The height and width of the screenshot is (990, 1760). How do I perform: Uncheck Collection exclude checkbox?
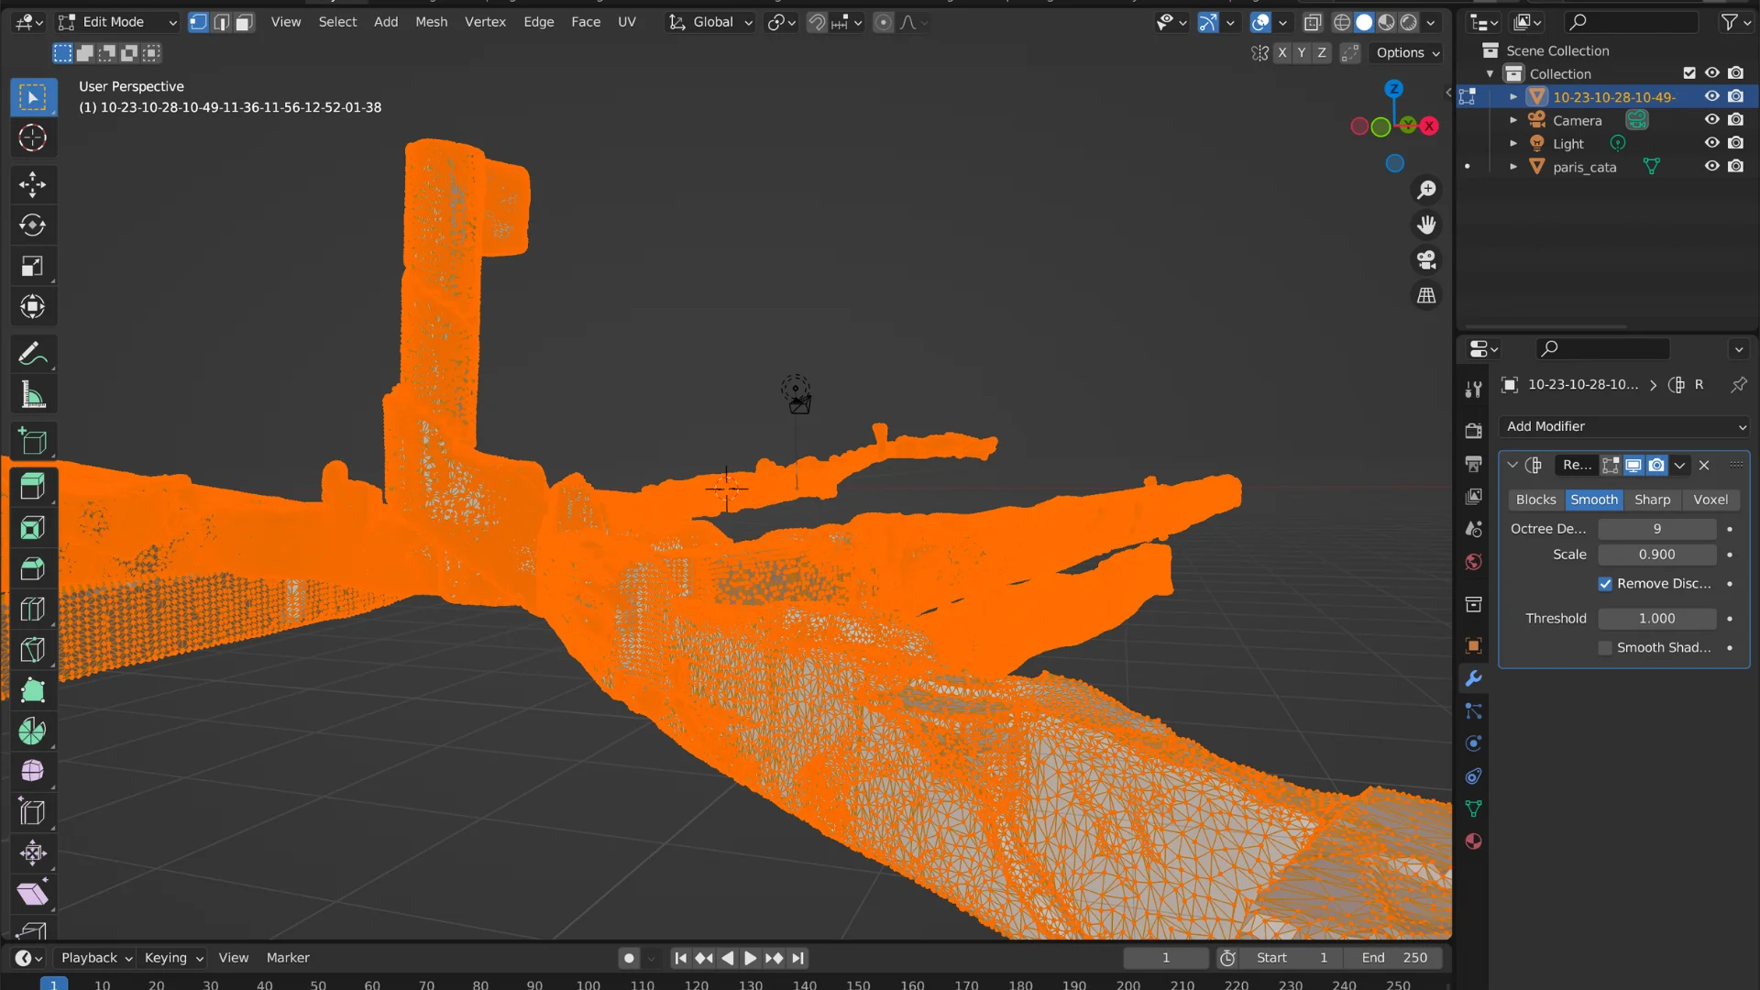1689,73
